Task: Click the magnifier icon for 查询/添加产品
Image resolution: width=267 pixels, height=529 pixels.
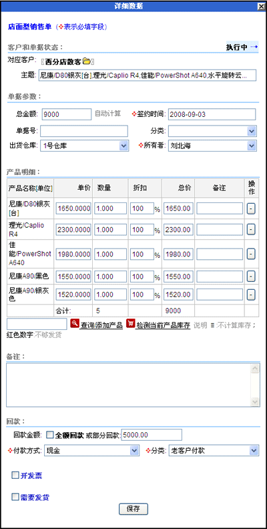Action: pyautogui.click(x=75, y=324)
